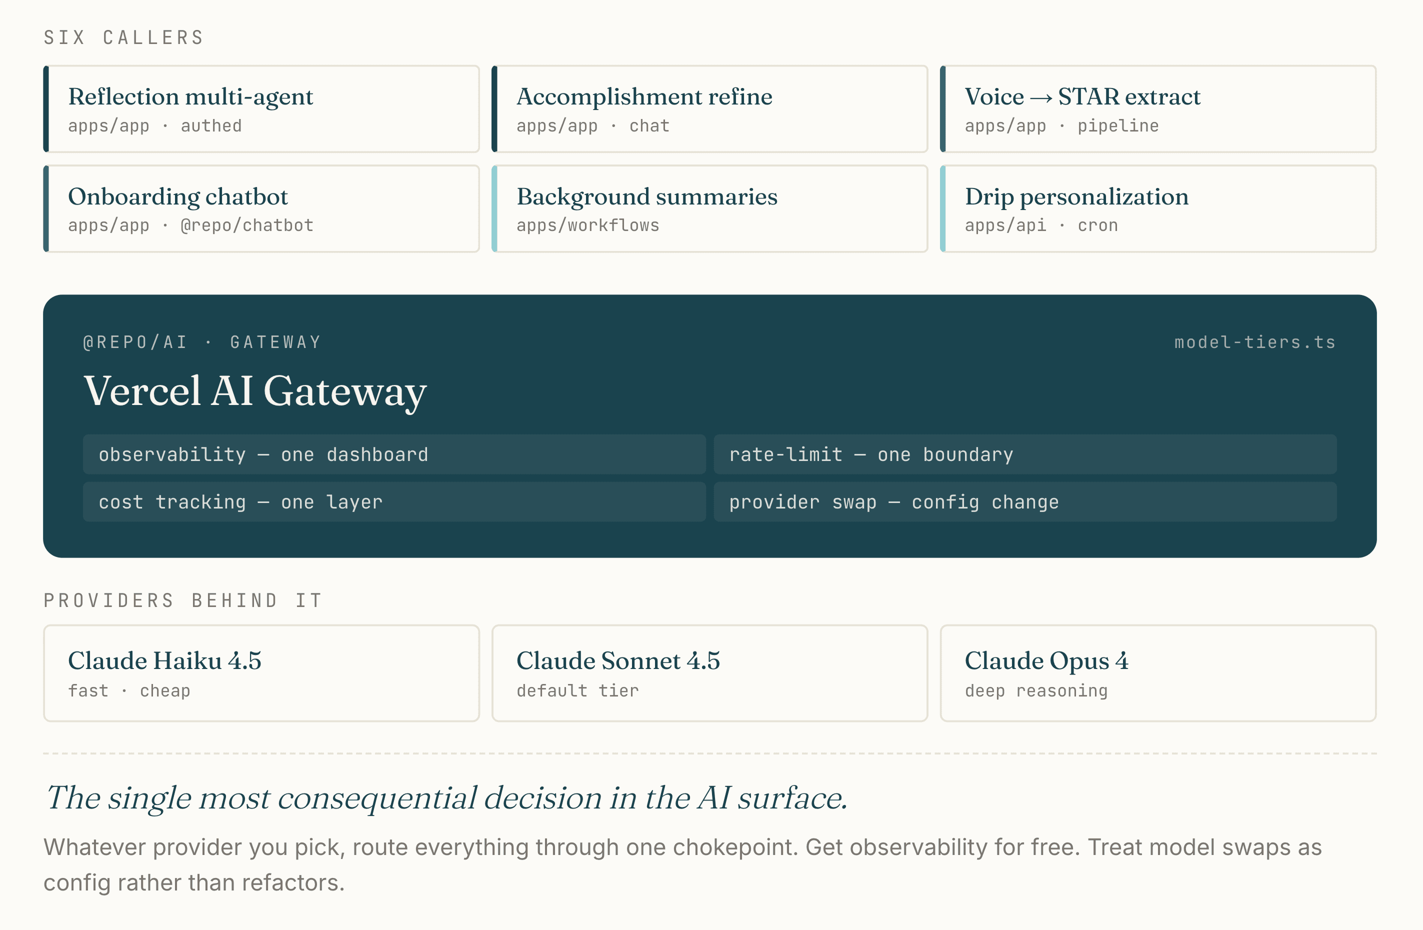Click the italic 'single most consequential decision' line
The width and height of the screenshot is (1423, 930).
point(446,798)
